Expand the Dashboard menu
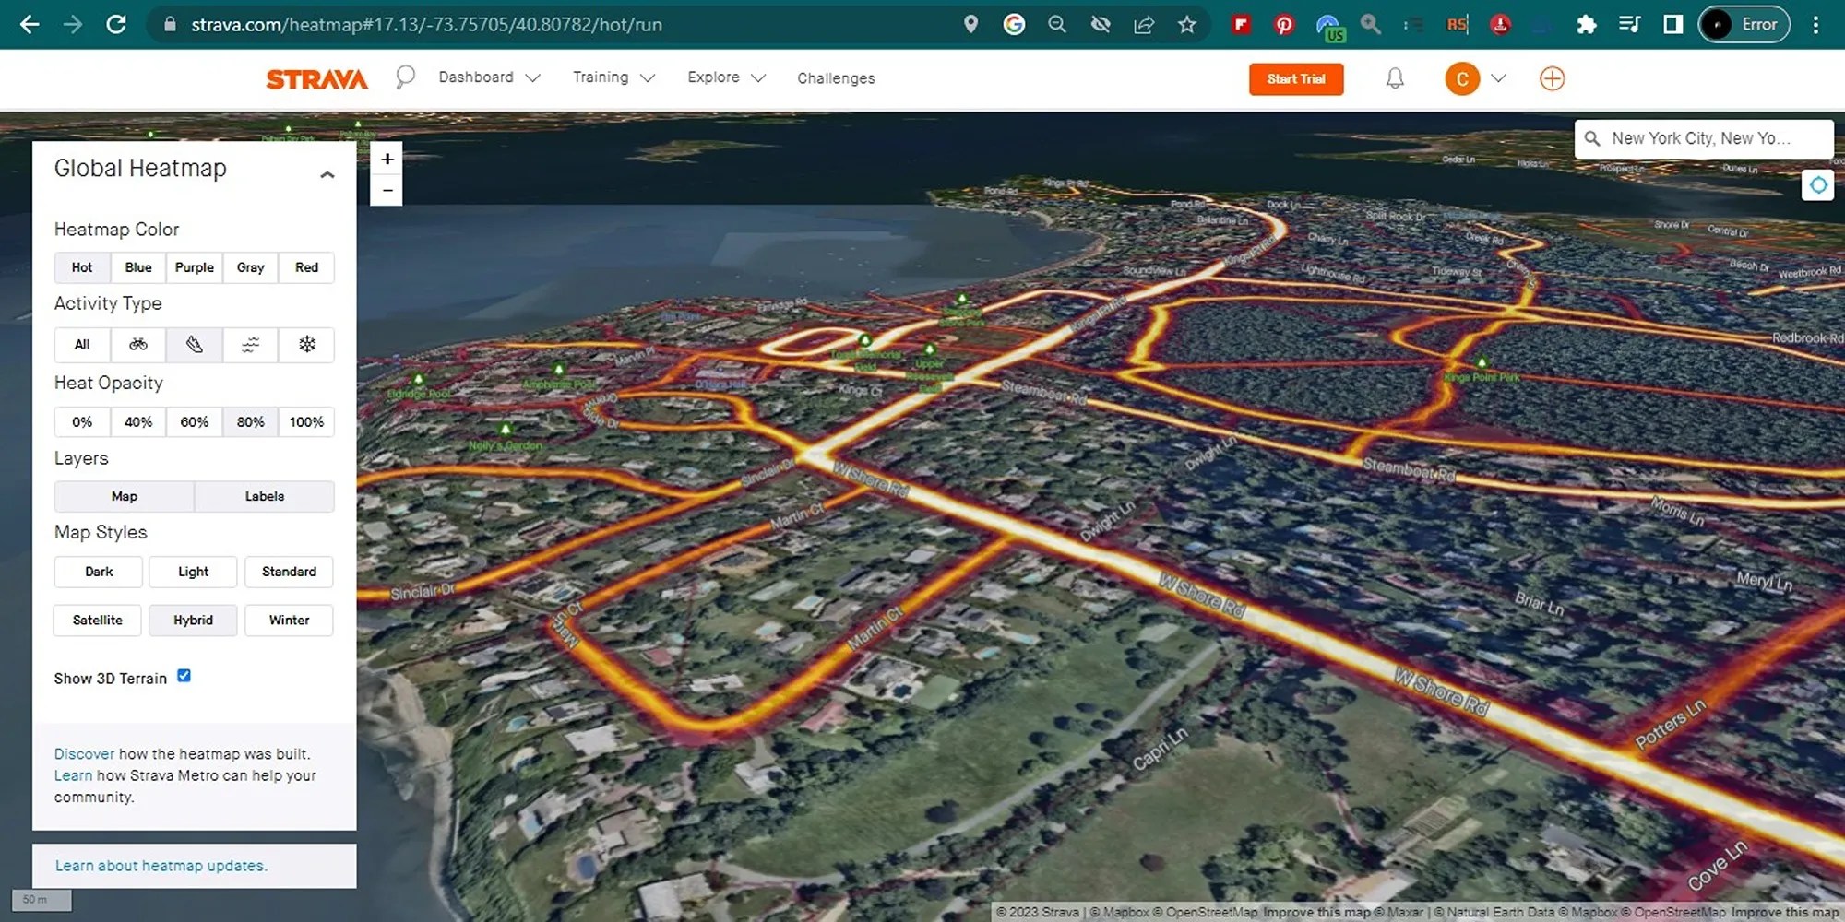Viewport: 1845px width, 922px height. [488, 77]
